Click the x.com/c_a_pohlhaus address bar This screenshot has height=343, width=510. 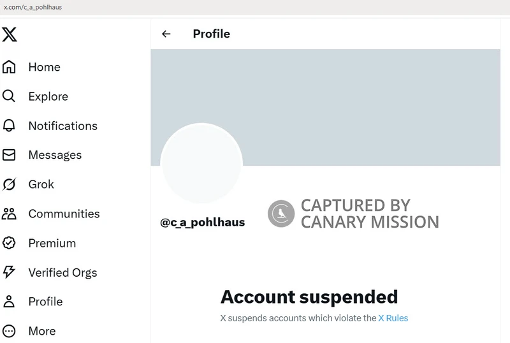tap(255, 7)
